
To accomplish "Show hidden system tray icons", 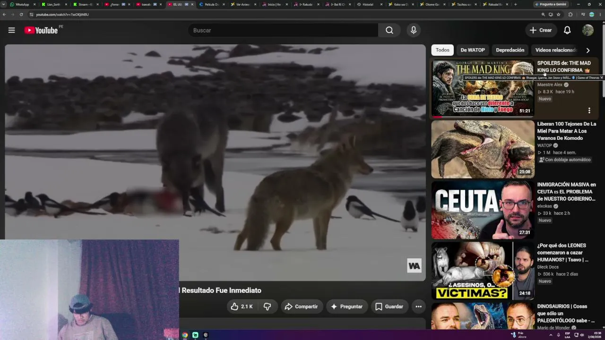I will (x=551, y=335).
